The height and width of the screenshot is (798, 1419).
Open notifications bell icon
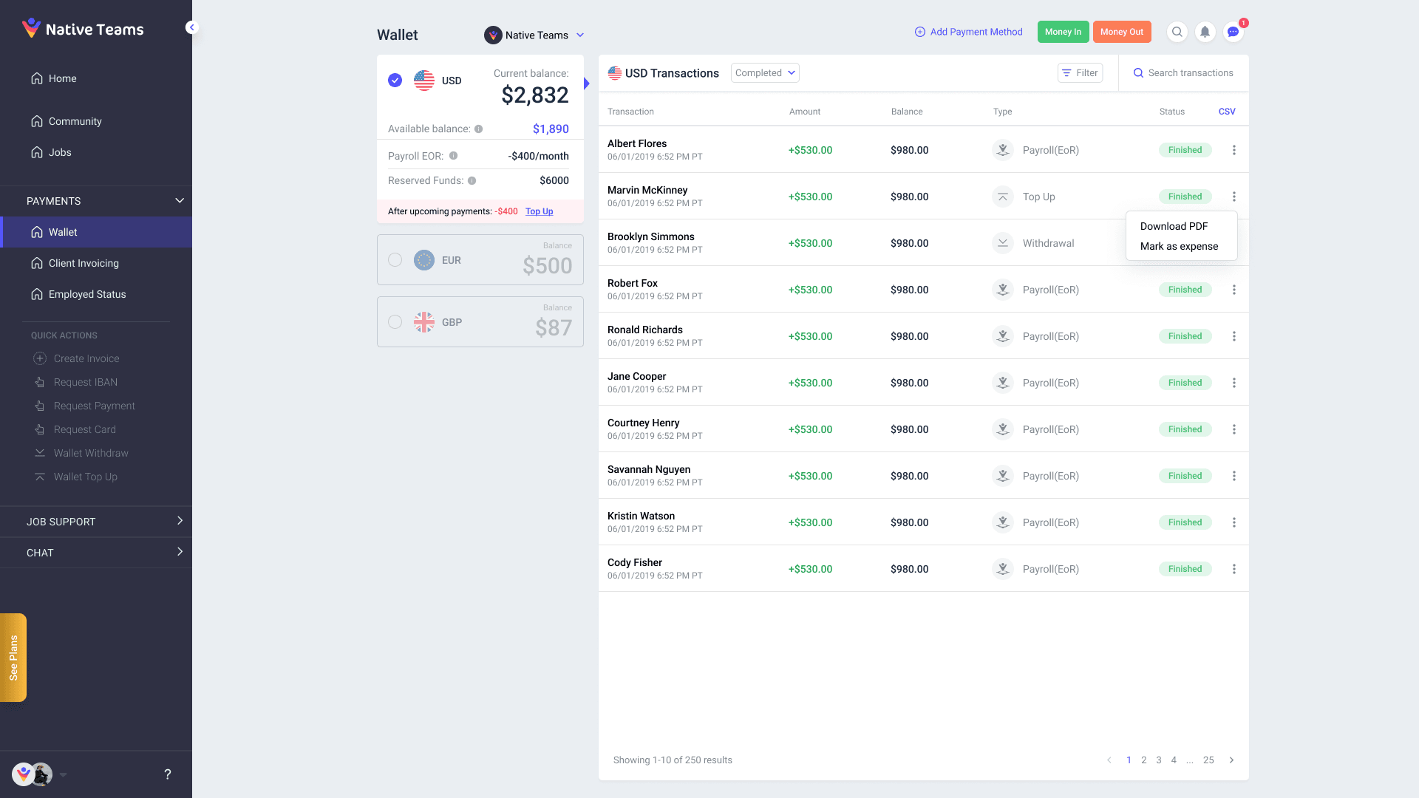1205,32
